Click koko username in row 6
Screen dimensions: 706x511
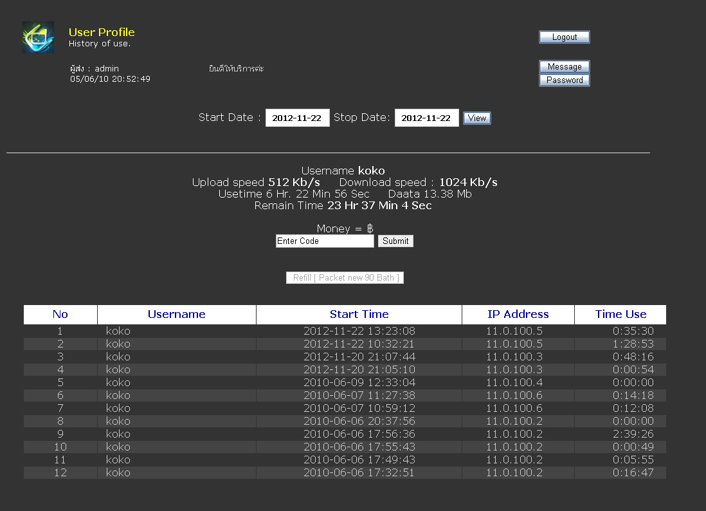[118, 395]
